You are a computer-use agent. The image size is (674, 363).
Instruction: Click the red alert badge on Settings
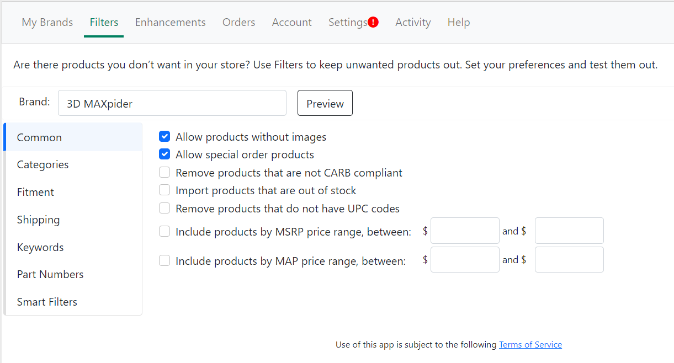[x=373, y=22]
